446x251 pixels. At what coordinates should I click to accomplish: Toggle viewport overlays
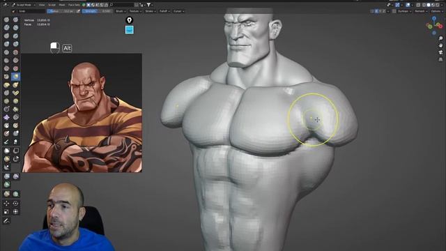tap(408, 5)
